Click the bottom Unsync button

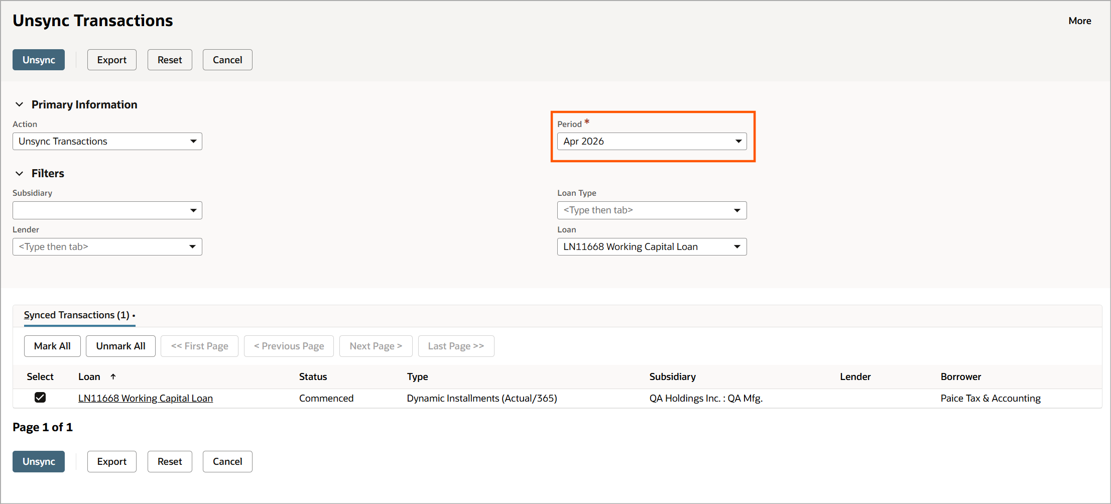coord(39,461)
